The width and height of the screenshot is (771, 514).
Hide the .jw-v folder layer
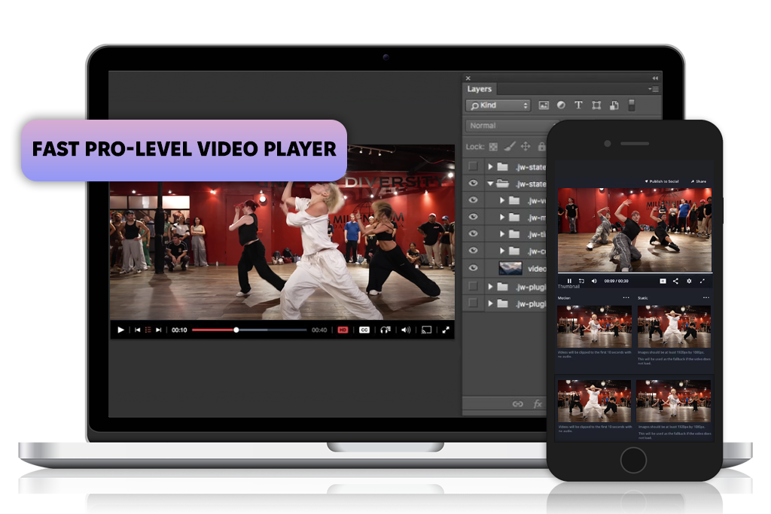coord(473,200)
